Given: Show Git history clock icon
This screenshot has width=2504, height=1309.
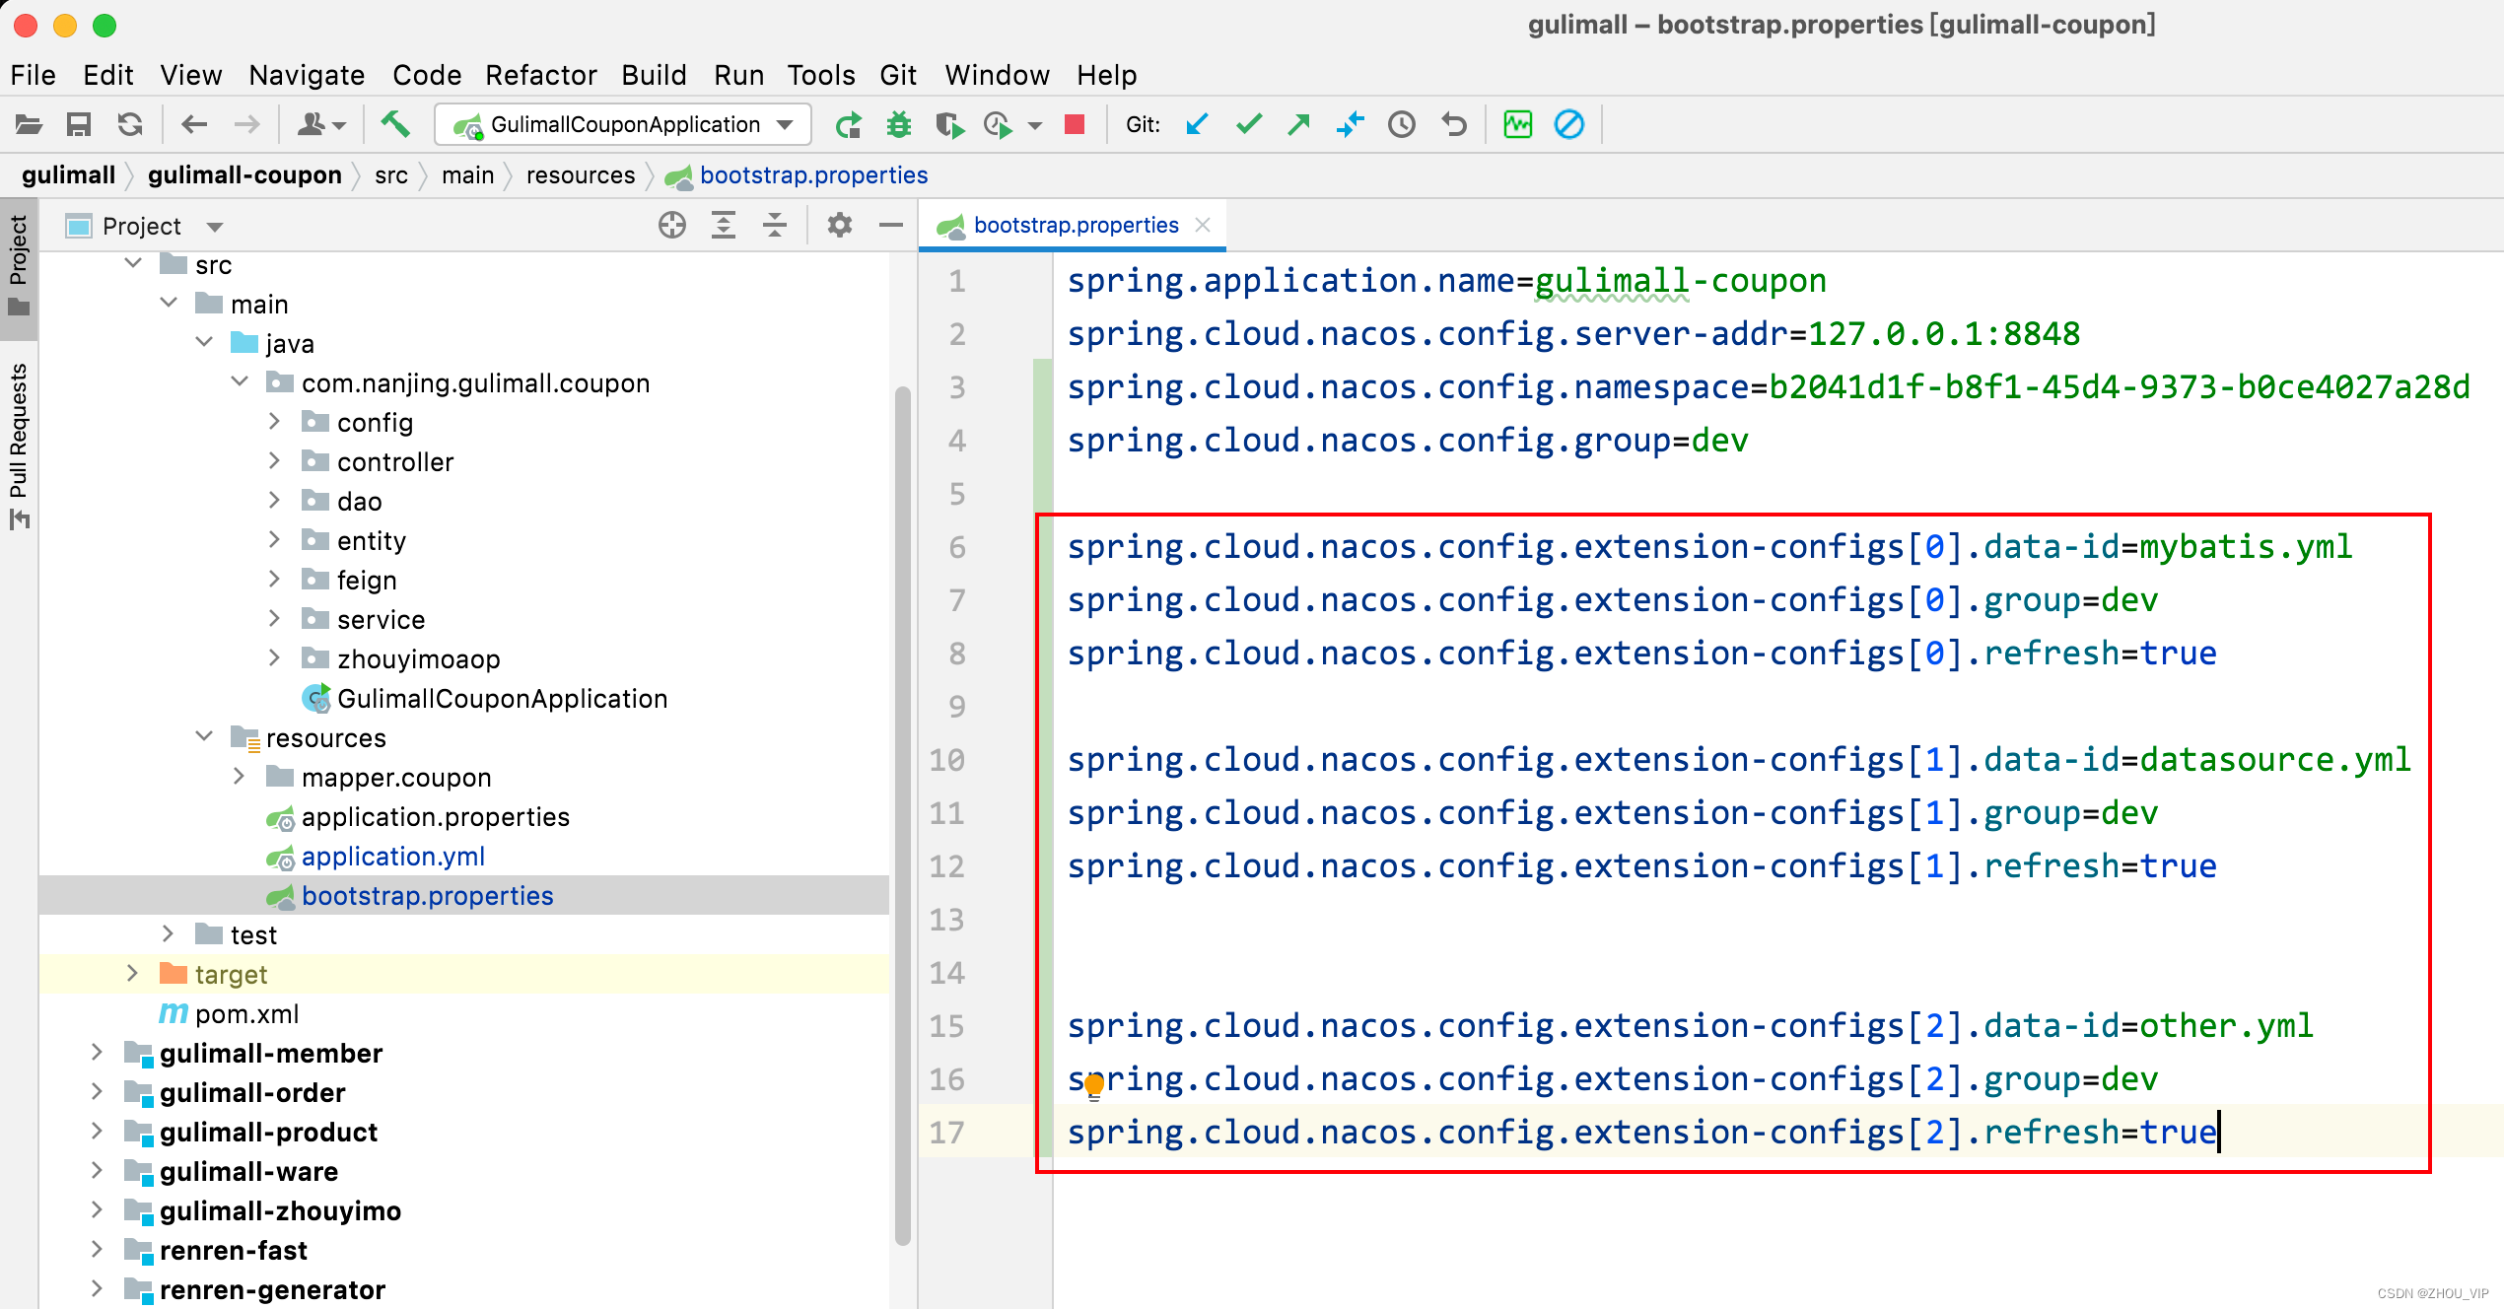Looking at the screenshot, I should pyautogui.click(x=1402, y=124).
